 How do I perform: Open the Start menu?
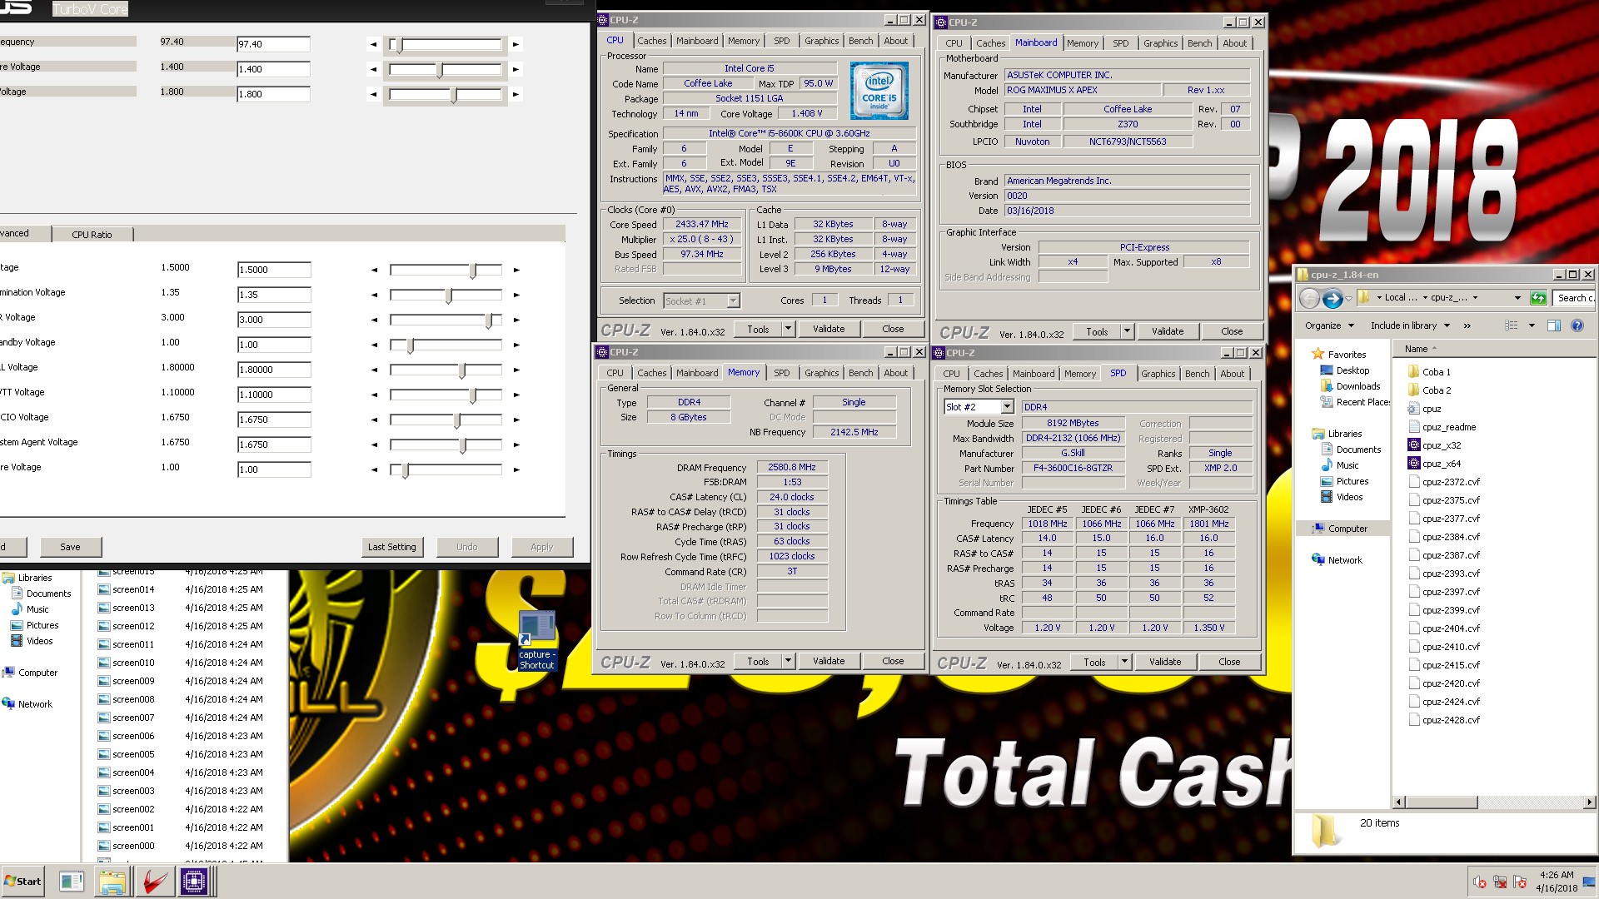(22, 882)
